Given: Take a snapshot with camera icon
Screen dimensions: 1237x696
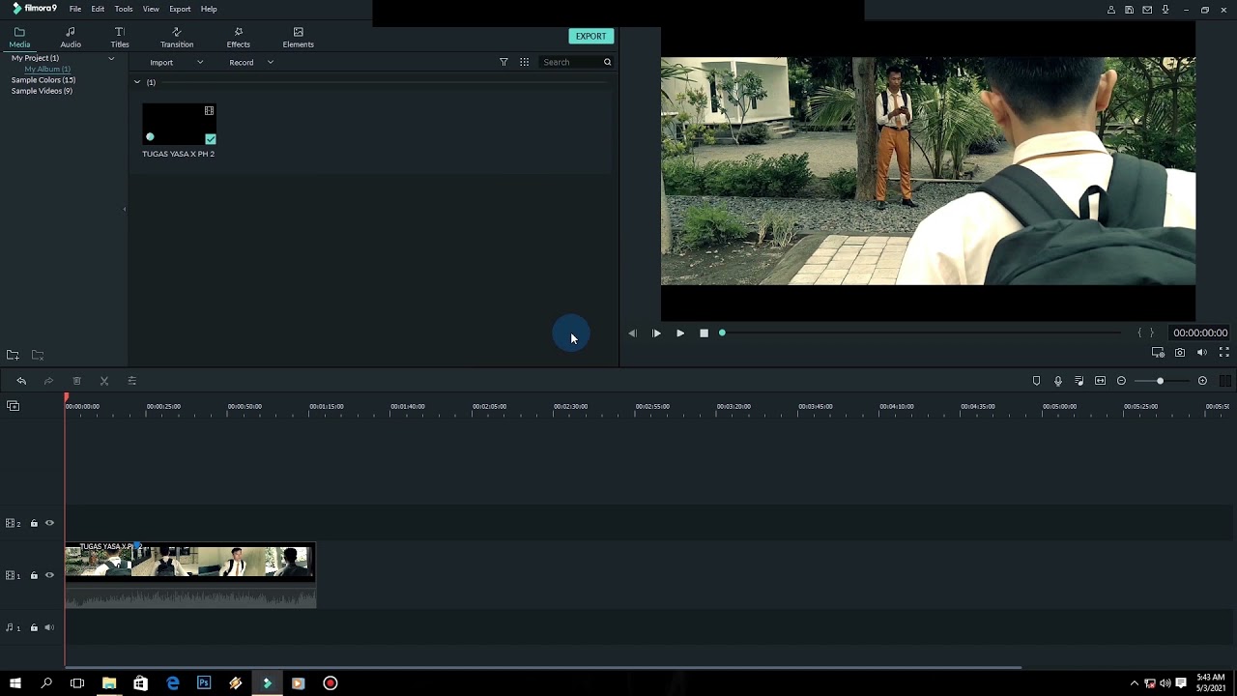Looking at the screenshot, I should coord(1180,353).
